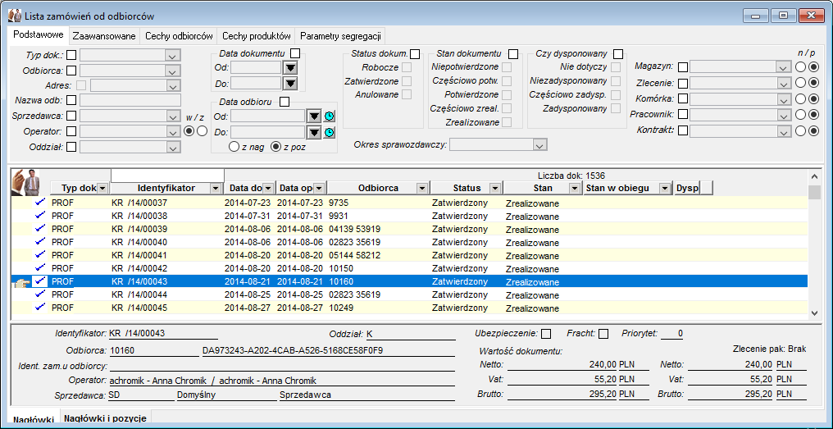Enable the Sprzedawca filter checkbox

[x=71, y=116]
